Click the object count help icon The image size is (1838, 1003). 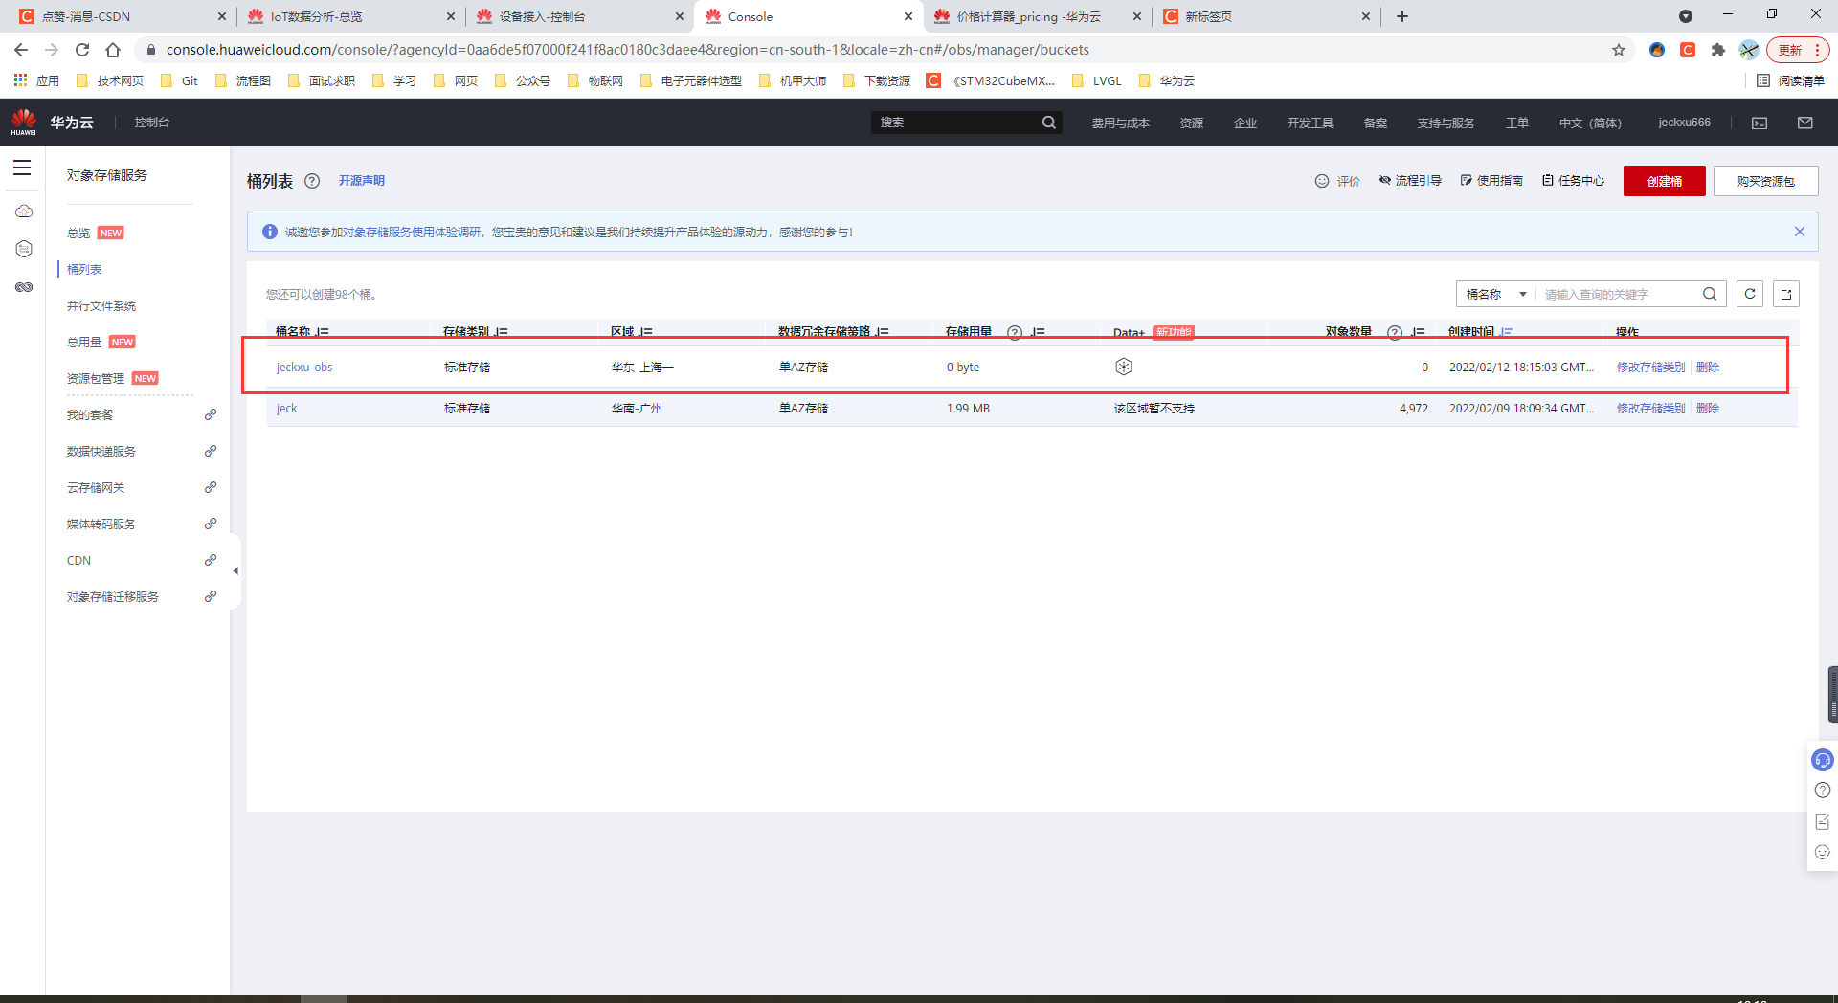pos(1395,332)
